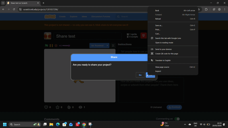The image size is (228, 128).
Task: Click Ideas in the Scratch navbar
Action: (x=84, y=16)
